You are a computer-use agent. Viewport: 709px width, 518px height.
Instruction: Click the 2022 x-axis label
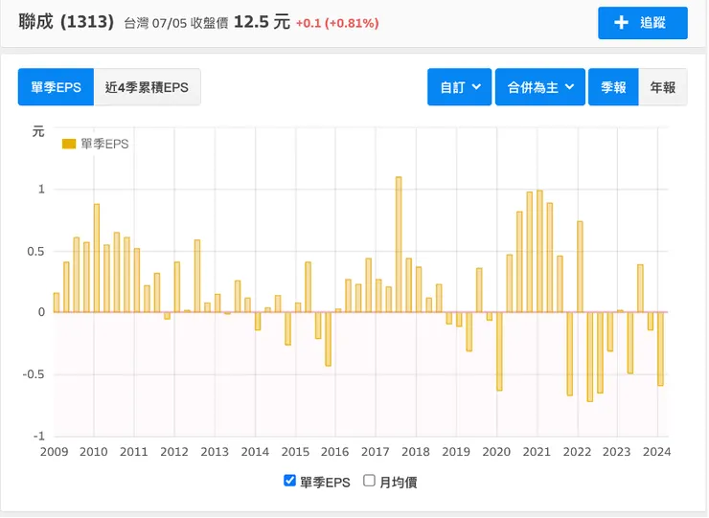point(577,452)
